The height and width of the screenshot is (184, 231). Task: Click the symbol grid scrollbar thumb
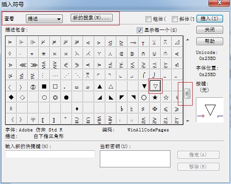pos(187,94)
